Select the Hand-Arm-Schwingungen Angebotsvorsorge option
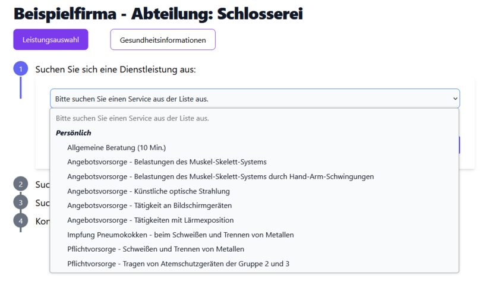This screenshot has height=291, width=489. tap(220, 176)
